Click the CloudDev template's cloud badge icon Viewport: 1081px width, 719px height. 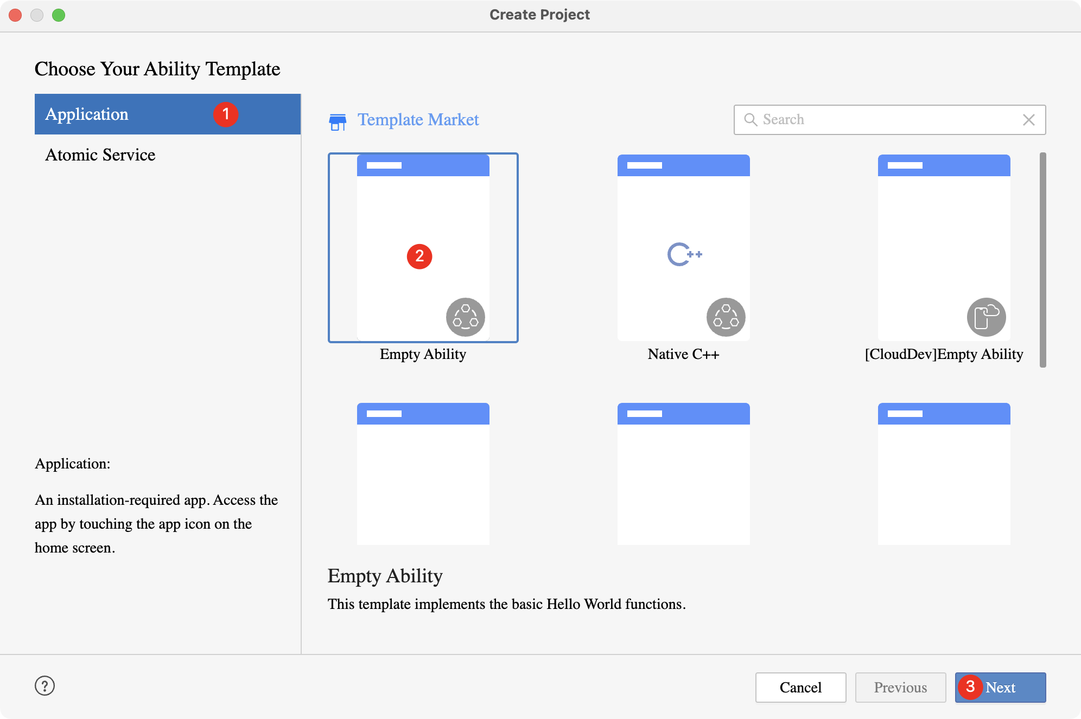[986, 317]
